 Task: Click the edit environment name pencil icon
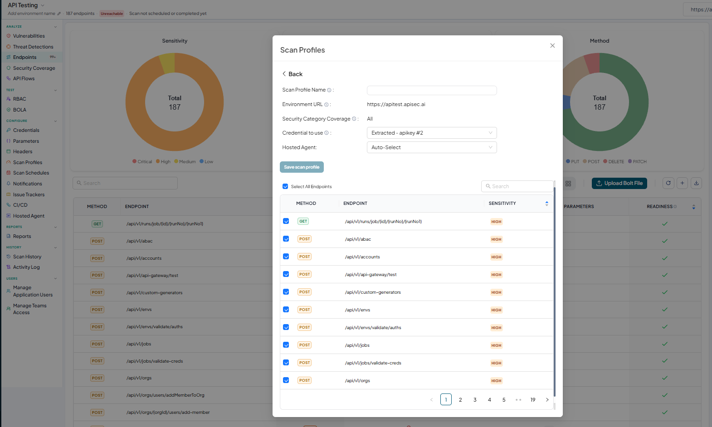(59, 14)
